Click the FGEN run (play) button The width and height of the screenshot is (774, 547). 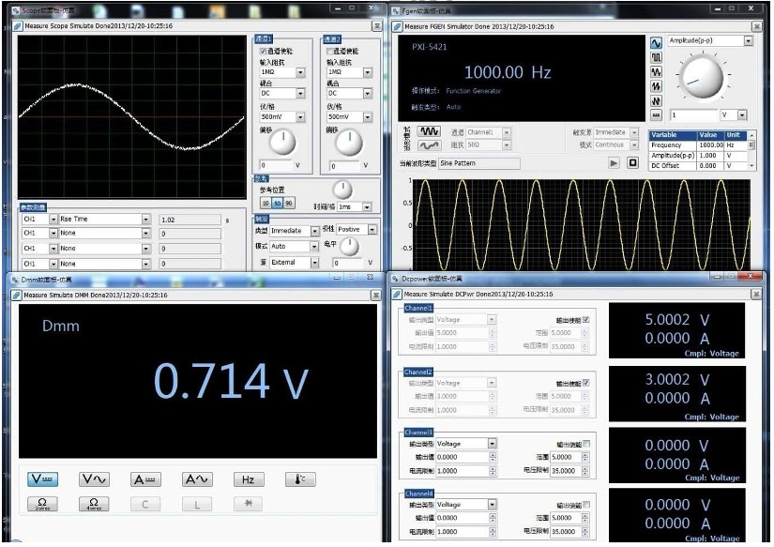point(614,162)
